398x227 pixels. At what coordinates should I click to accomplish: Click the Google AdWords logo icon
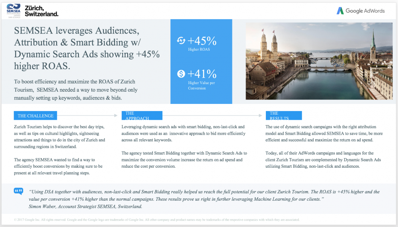tap(340, 11)
